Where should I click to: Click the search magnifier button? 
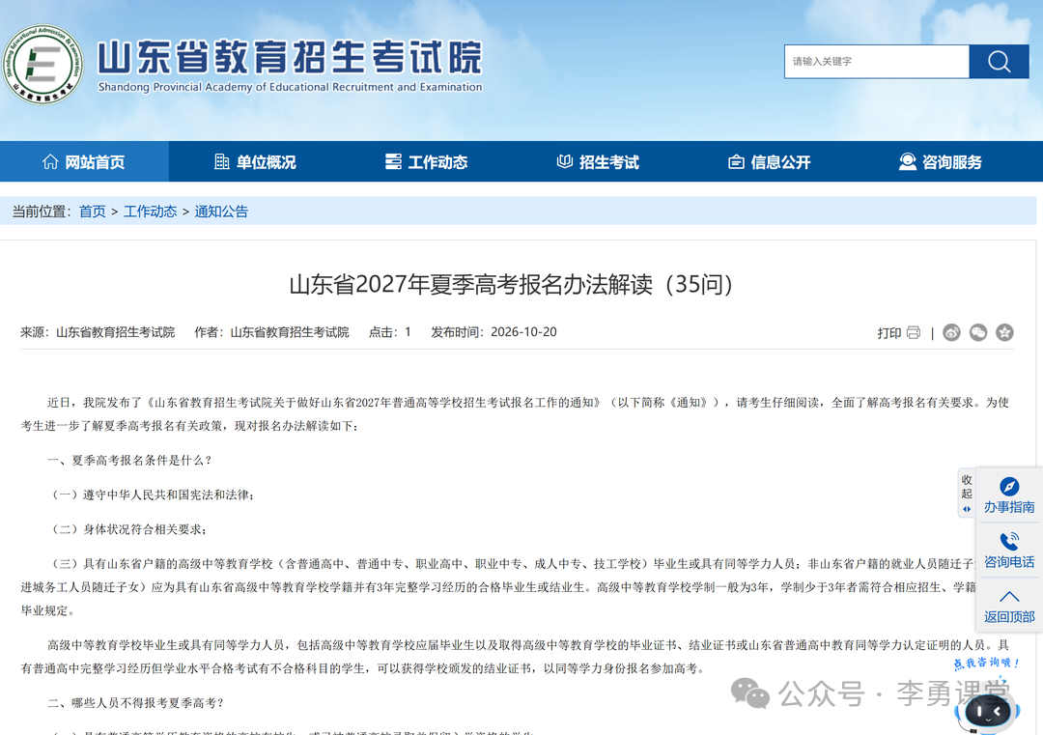[x=999, y=62]
